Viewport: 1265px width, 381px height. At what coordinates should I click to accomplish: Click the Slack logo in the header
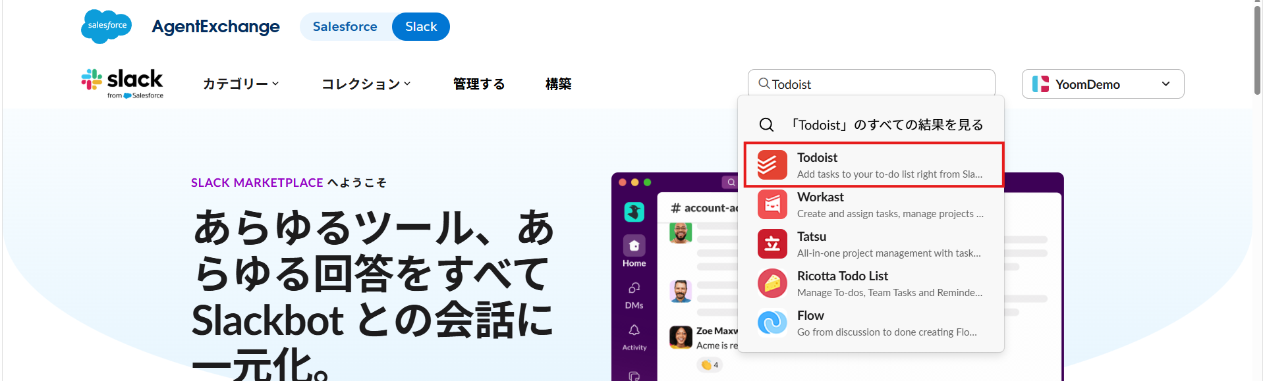coord(122,84)
